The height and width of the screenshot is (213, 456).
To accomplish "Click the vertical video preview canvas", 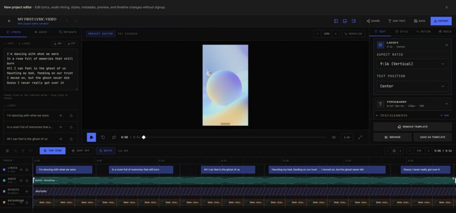I will (225, 85).
